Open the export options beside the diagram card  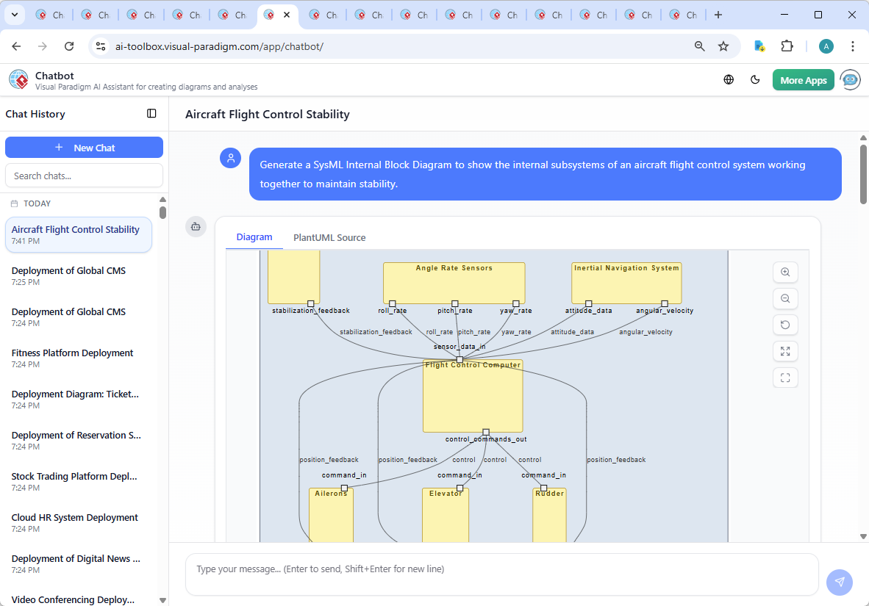click(196, 227)
